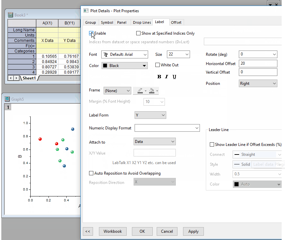The width and height of the screenshot is (285, 240).
Task: Click the next sheet arrow in Book3
Action: pos(16,78)
